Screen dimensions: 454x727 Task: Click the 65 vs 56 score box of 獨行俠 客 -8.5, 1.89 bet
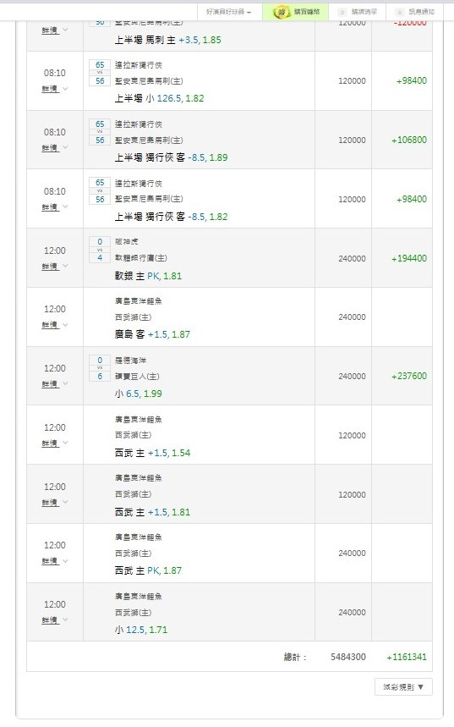pos(100,132)
